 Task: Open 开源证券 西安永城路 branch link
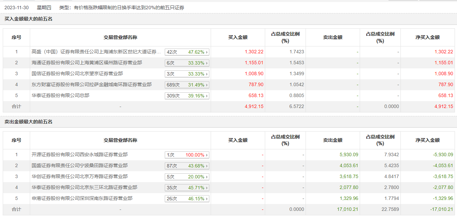[x=79, y=154]
